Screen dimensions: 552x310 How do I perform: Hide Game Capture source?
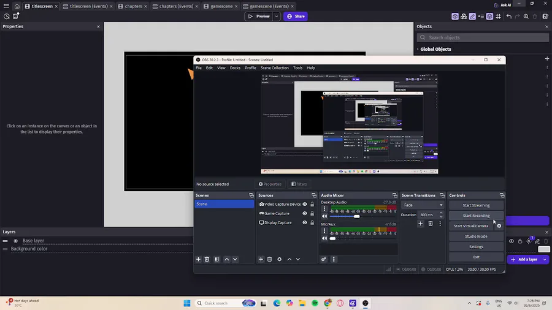(x=305, y=213)
